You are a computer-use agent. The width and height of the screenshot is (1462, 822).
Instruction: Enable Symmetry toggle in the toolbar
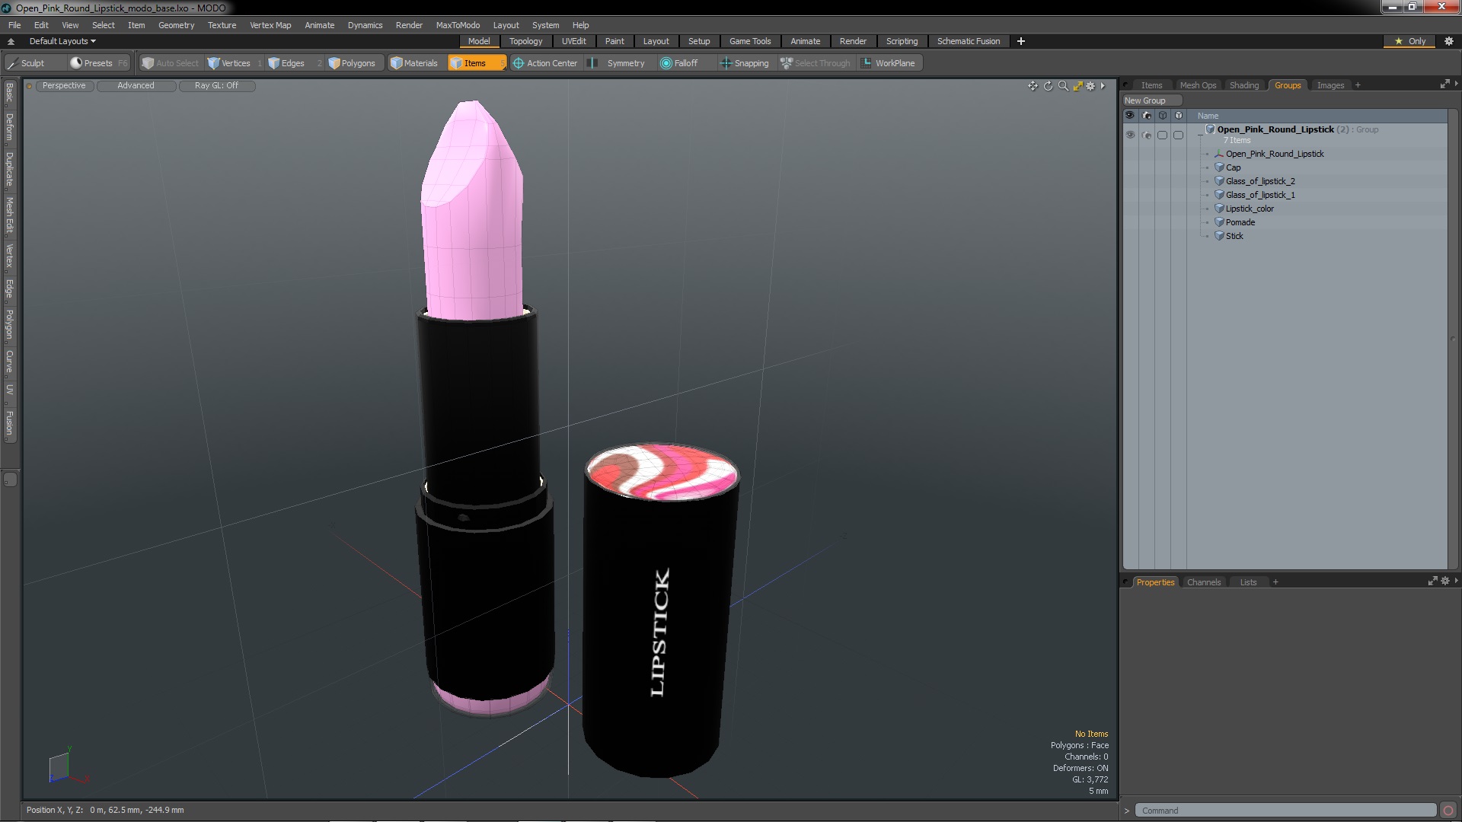pos(618,63)
